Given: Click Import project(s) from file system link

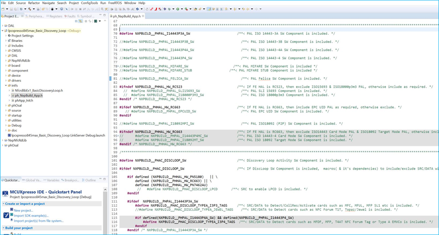Looking at the screenshot, I should (39, 221).
